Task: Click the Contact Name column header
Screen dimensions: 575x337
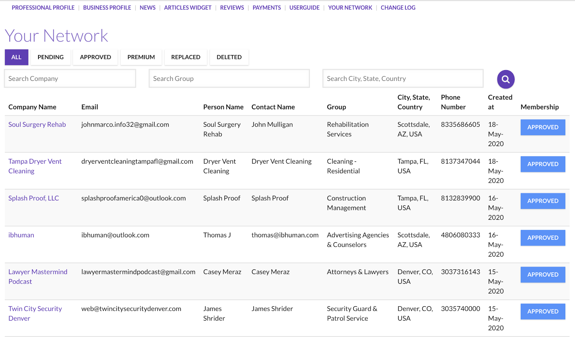Action: 273,107
